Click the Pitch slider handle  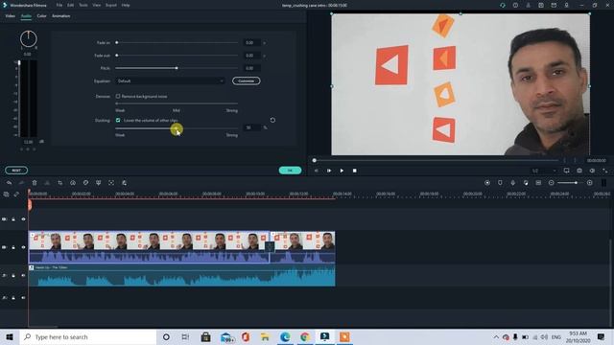(x=177, y=68)
